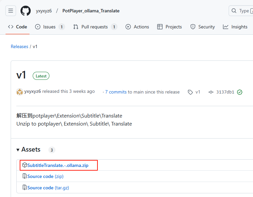This screenshot has height=197, width=253.
Task: Open the Issues tab
Action: click(x=49, y=27)
